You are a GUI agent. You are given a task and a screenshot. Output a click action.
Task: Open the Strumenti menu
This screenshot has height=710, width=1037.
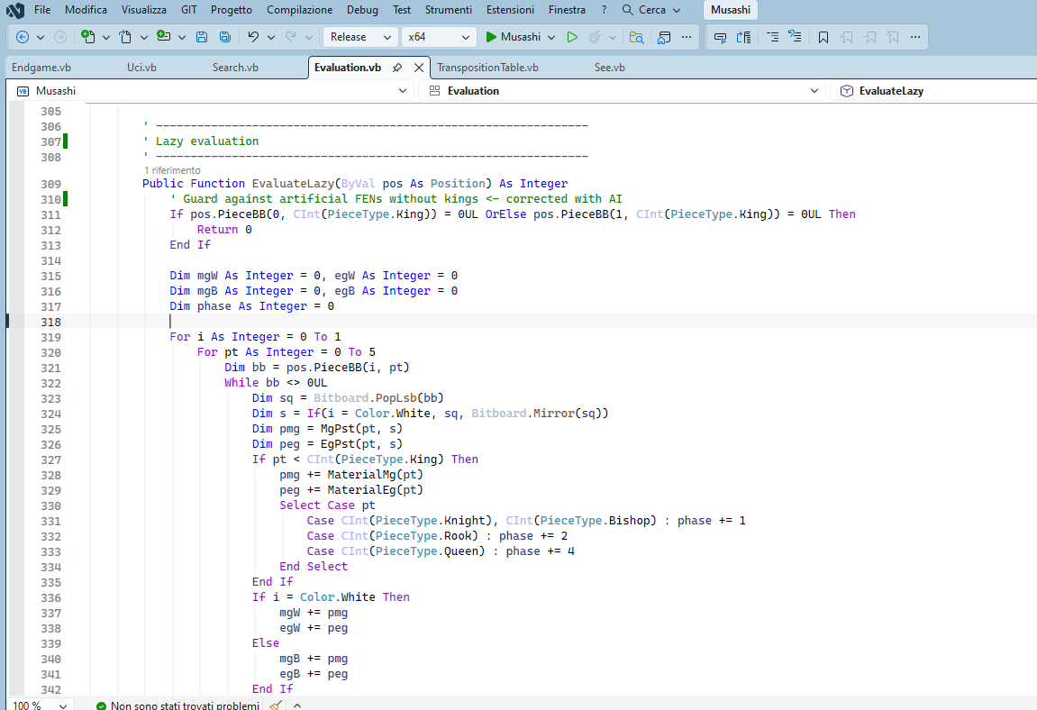pyautogui.click(x=449, y=10)
